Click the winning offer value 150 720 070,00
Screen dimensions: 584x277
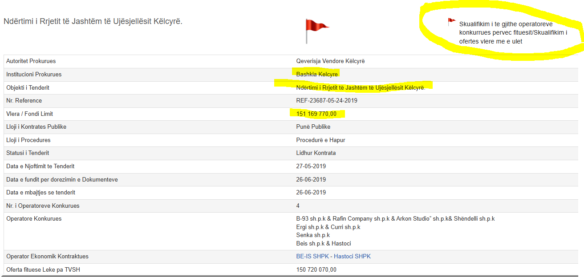tap(316, 270)
